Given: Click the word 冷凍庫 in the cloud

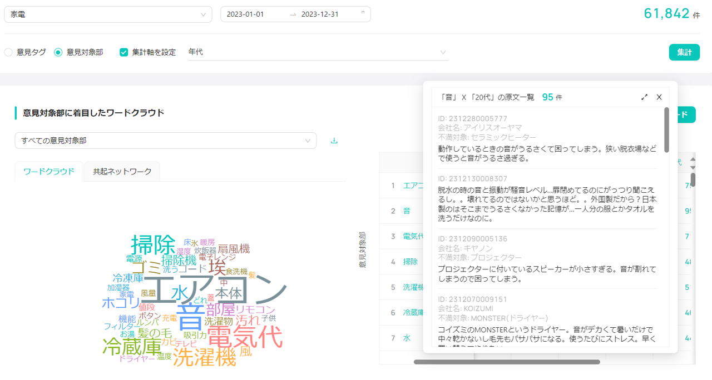Looking at the screenshot, I should click(128, 277).
